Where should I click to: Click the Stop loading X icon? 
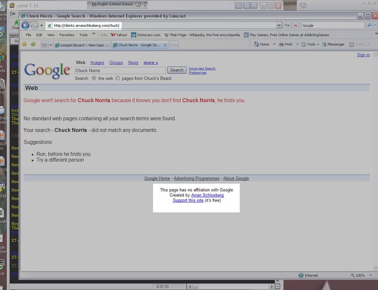pyautogui.click(x=296, y=26)
